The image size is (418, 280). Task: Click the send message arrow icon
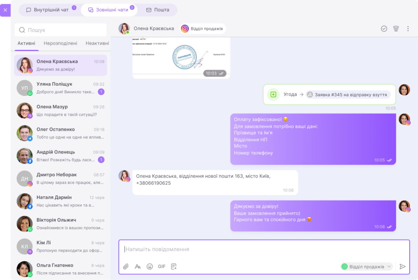[x=403, y=266]
